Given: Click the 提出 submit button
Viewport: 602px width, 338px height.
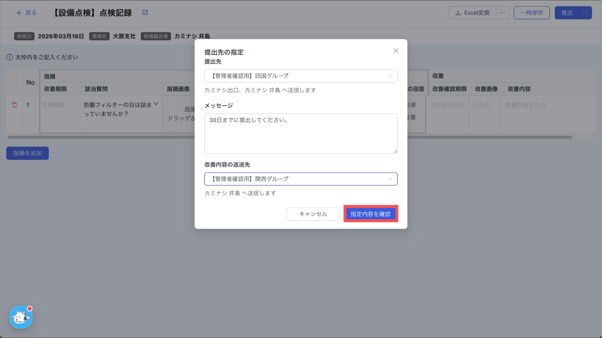Looking at the screenshot, I should pyautogui.click(x=567, y=13).
